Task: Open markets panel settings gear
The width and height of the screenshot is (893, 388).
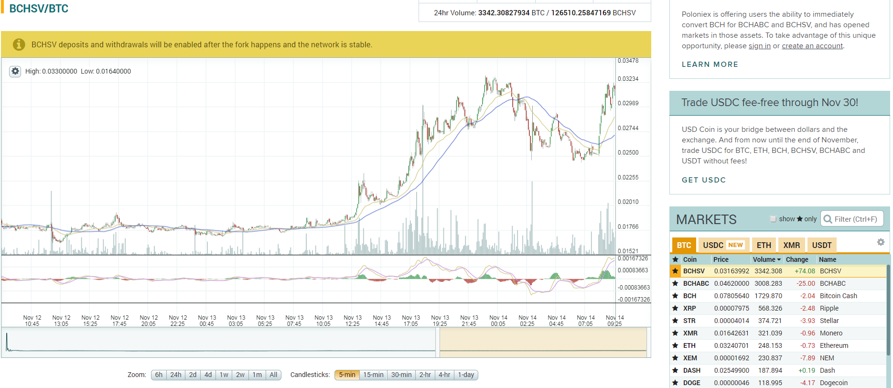Action: 881,242
